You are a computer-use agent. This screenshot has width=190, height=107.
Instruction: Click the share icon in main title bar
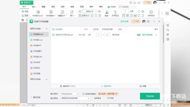139,3
